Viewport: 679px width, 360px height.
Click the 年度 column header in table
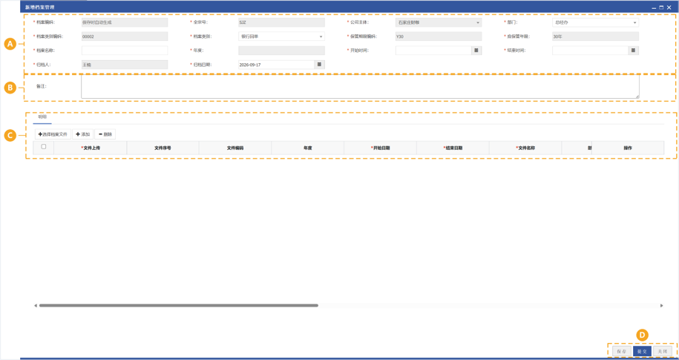point(308,148)
